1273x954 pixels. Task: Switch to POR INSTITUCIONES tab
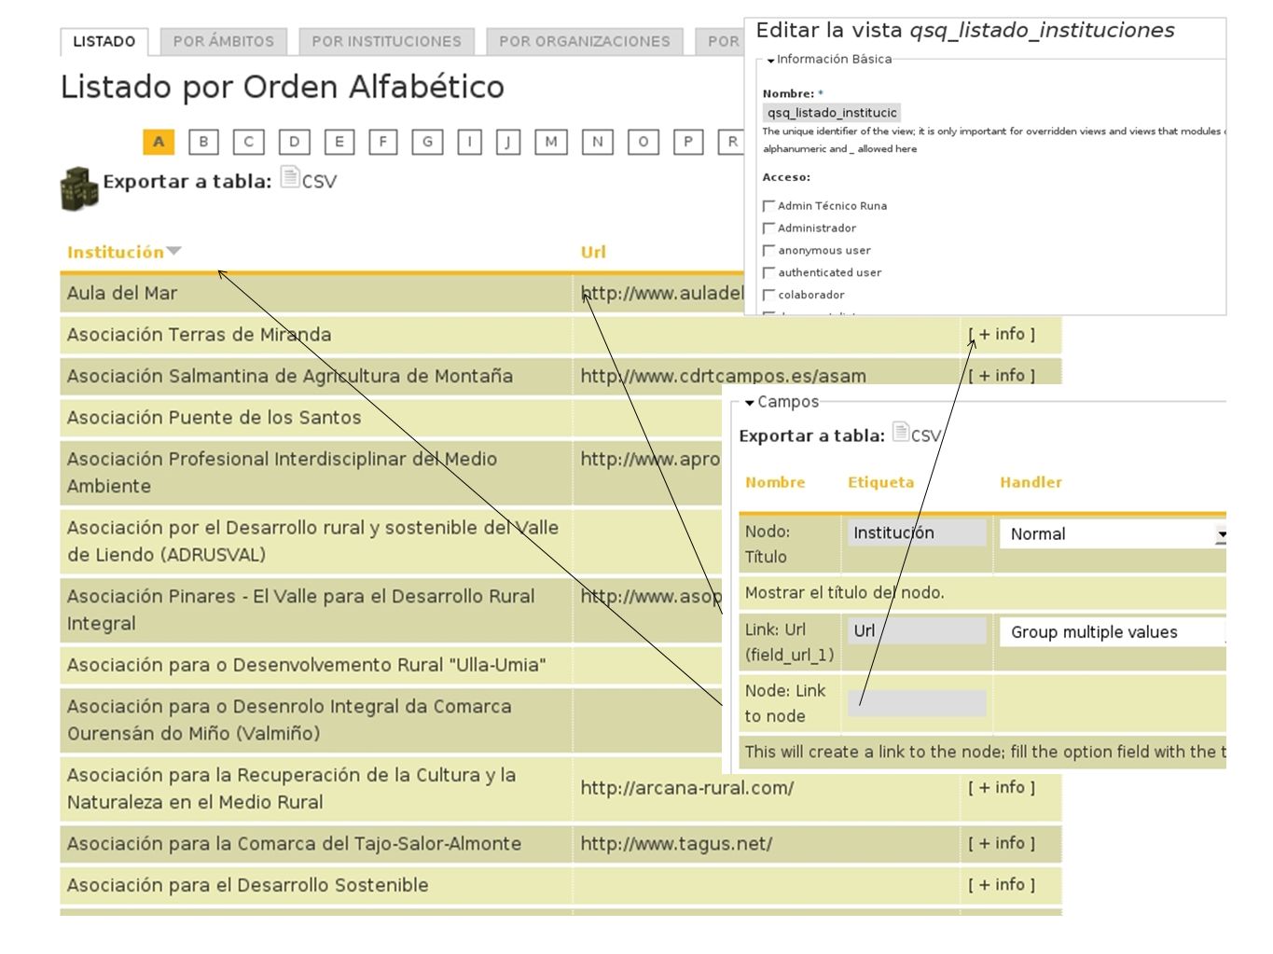click(386, 42)
